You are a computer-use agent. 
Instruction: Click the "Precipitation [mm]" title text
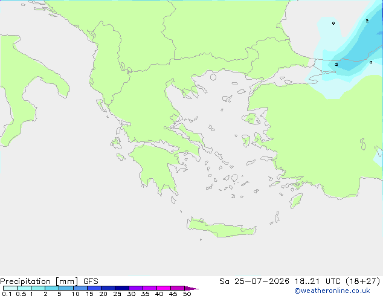(x=39, y=282)
